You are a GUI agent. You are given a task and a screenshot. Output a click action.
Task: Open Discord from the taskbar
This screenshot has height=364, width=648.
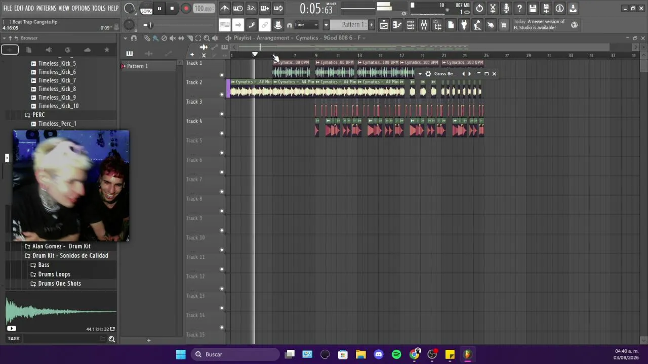(379, 354)
